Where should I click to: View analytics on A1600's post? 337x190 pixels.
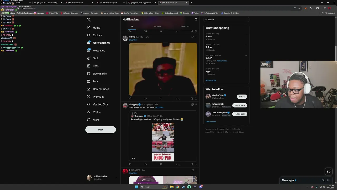[177, 99]
